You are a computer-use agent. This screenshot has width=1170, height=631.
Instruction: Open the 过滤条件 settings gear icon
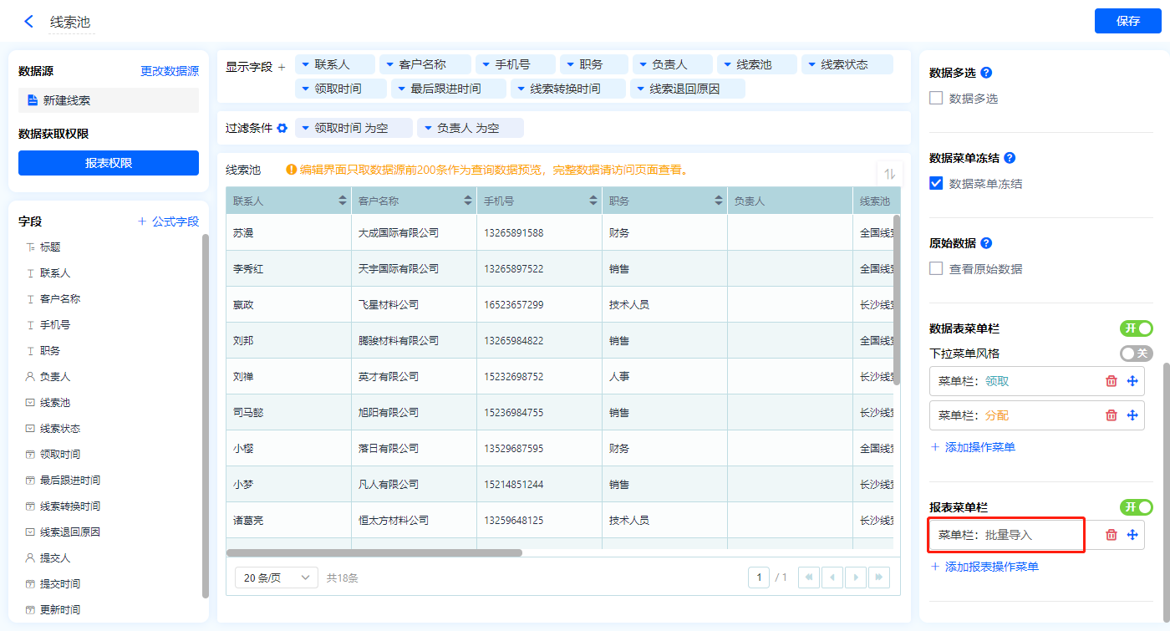point(282,128)
